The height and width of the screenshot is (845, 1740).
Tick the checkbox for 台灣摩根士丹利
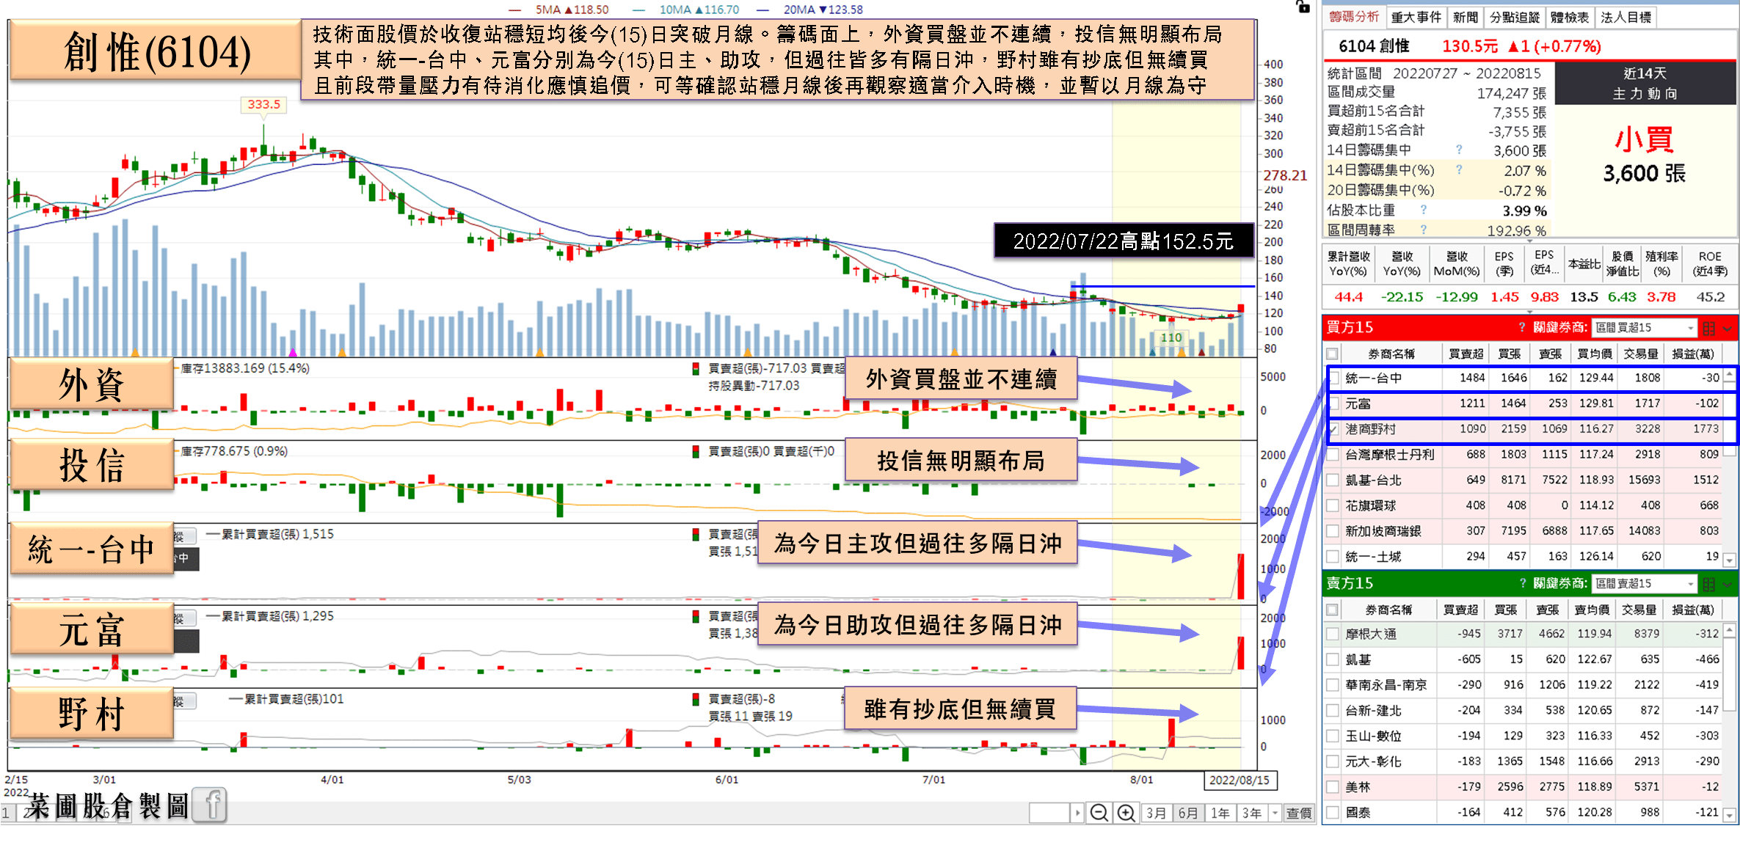tap(1333, 455)
